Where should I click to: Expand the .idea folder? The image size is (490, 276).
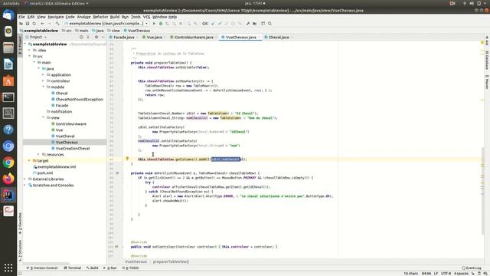click(30, 50)
